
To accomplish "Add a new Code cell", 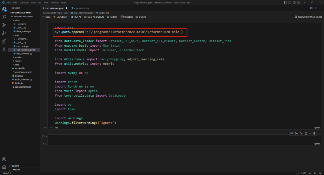I will pos(46,17).
